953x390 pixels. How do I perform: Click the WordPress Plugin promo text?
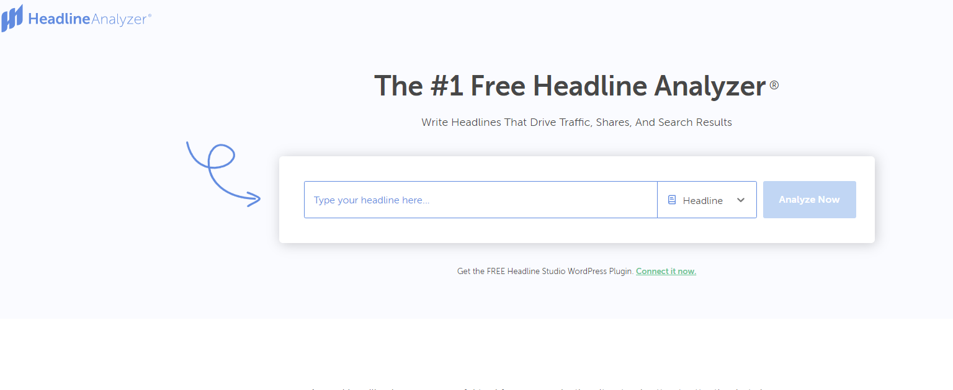[x=545, y=271]
